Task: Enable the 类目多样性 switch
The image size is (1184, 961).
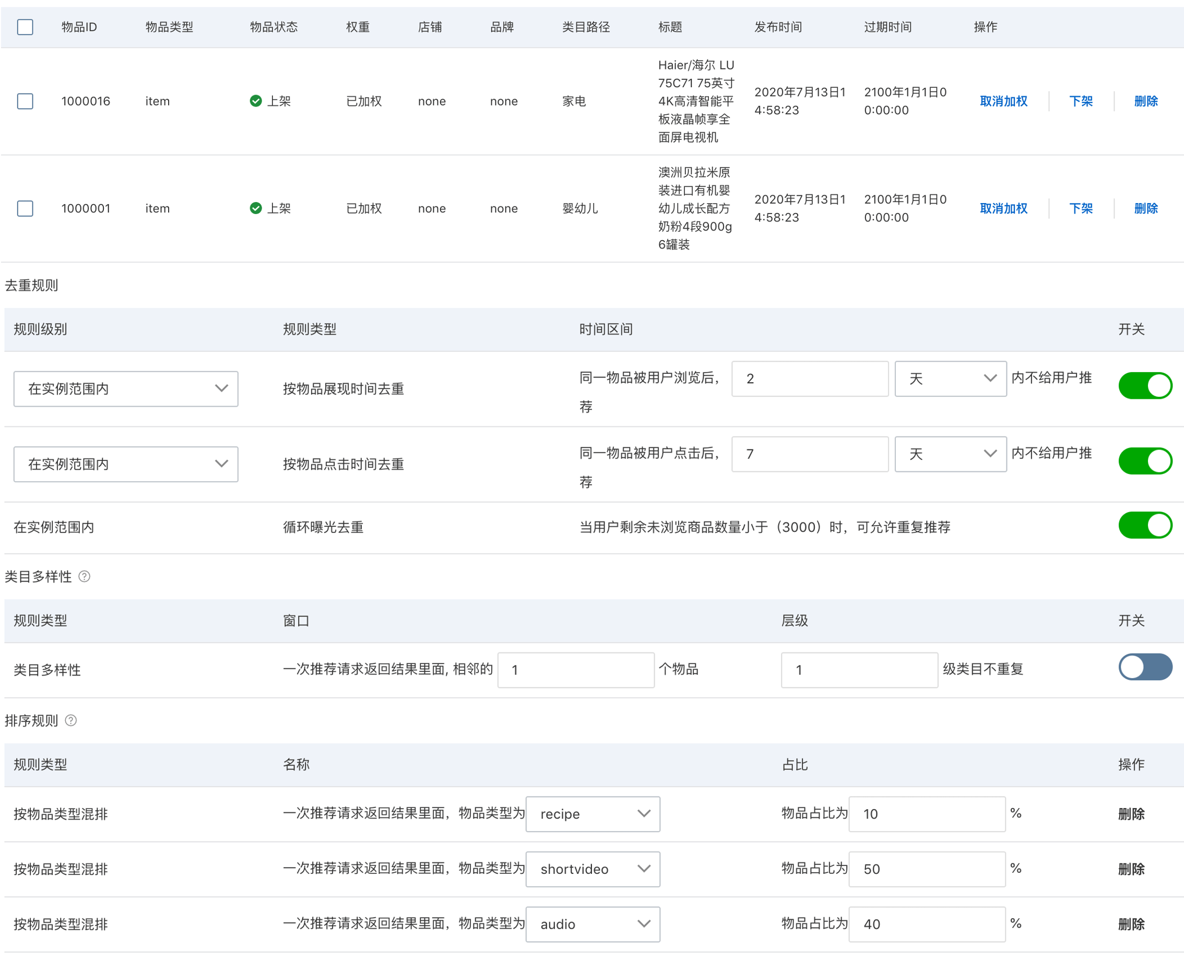Action: (1145, 667)
